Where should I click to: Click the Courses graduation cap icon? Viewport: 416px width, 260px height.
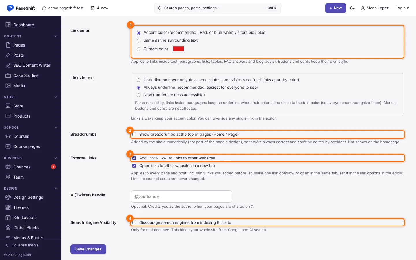pos(8,136)
